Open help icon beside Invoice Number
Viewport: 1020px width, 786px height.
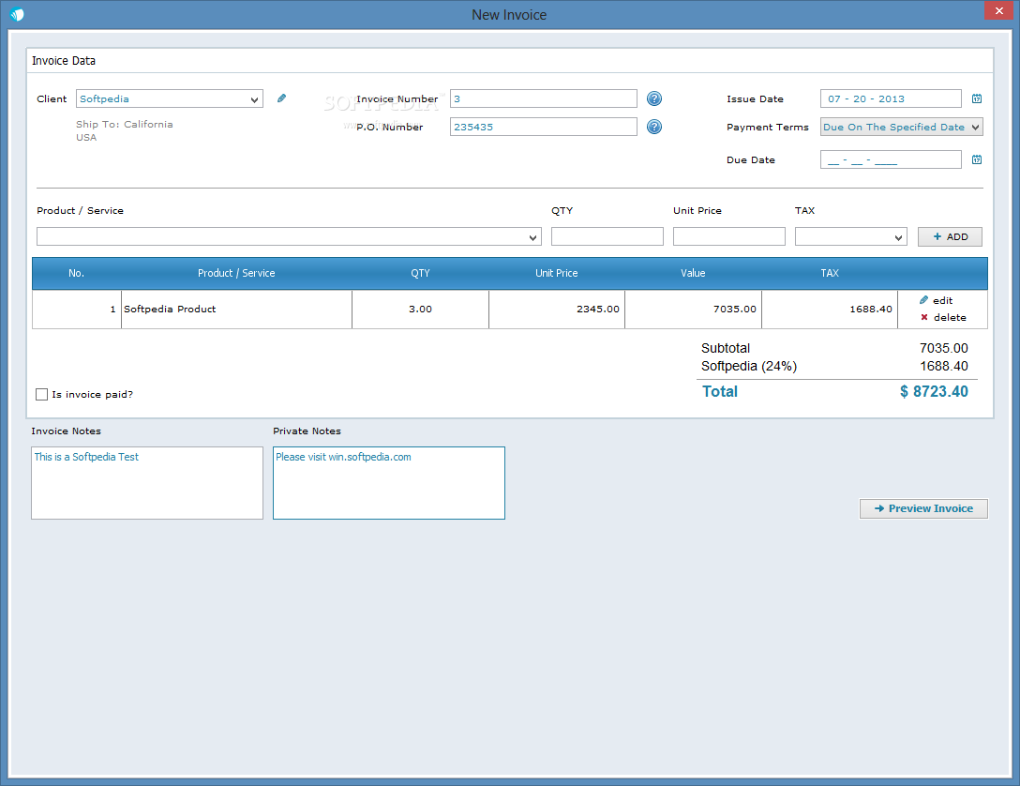tap(654, 98)
